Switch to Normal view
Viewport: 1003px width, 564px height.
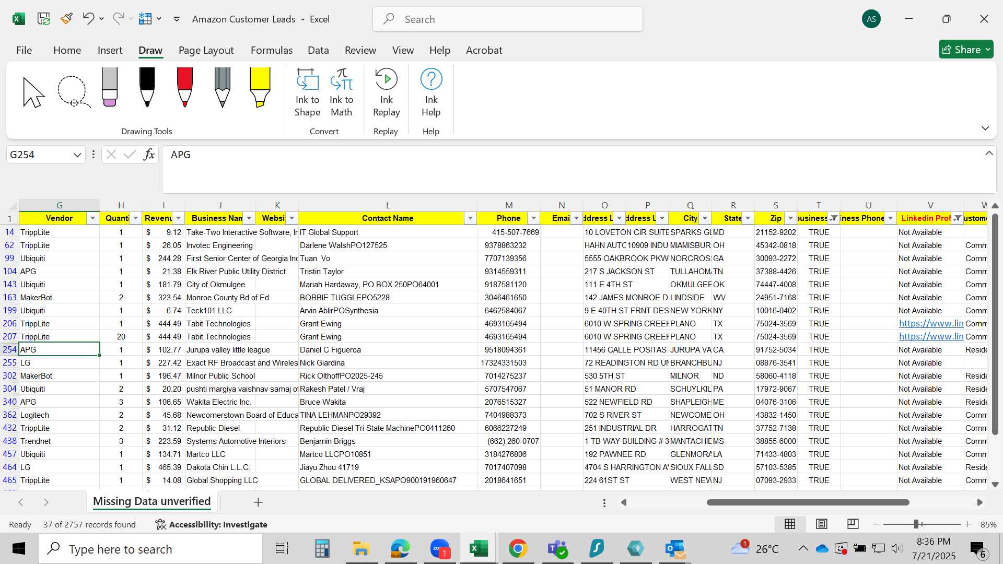(x=790, y=524)
